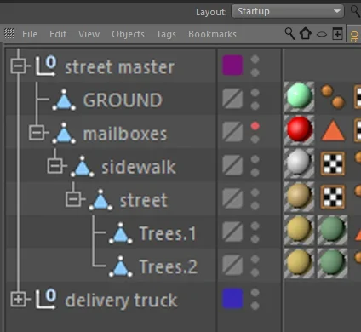
Task: Click the polygon icon of mailboxes
Action: [x=64, y=133]
